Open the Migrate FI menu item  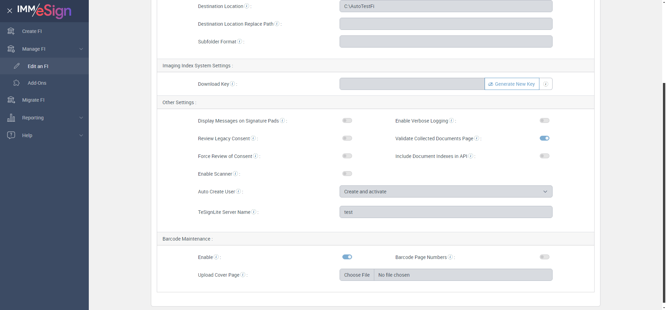coord(33,100)
